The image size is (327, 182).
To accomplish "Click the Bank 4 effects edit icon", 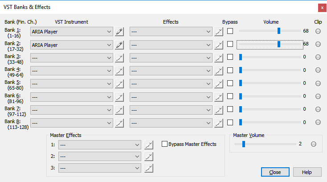I will 218,70.
